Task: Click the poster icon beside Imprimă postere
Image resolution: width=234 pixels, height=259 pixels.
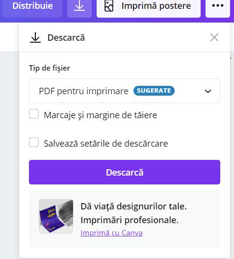Action: (x=109, y=6)
